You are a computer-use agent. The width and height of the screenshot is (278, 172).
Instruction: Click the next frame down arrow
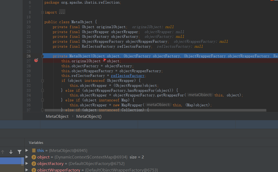point(11,152)
